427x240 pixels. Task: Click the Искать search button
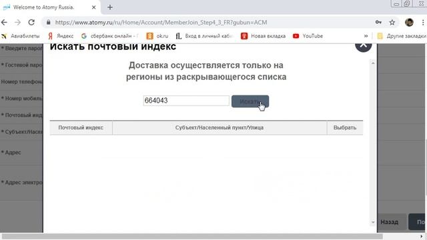250,101
